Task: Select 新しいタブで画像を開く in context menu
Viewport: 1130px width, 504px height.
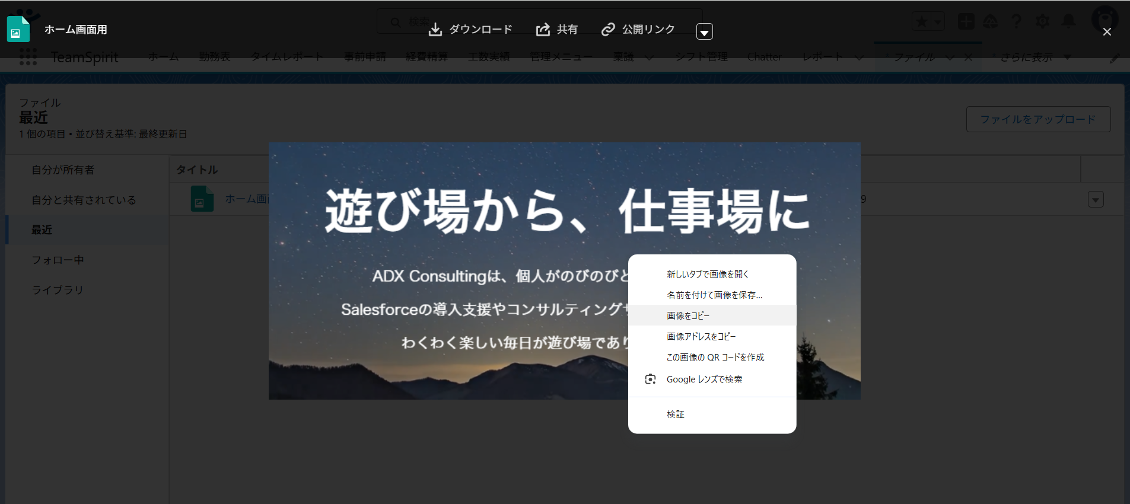Action: 712,274
